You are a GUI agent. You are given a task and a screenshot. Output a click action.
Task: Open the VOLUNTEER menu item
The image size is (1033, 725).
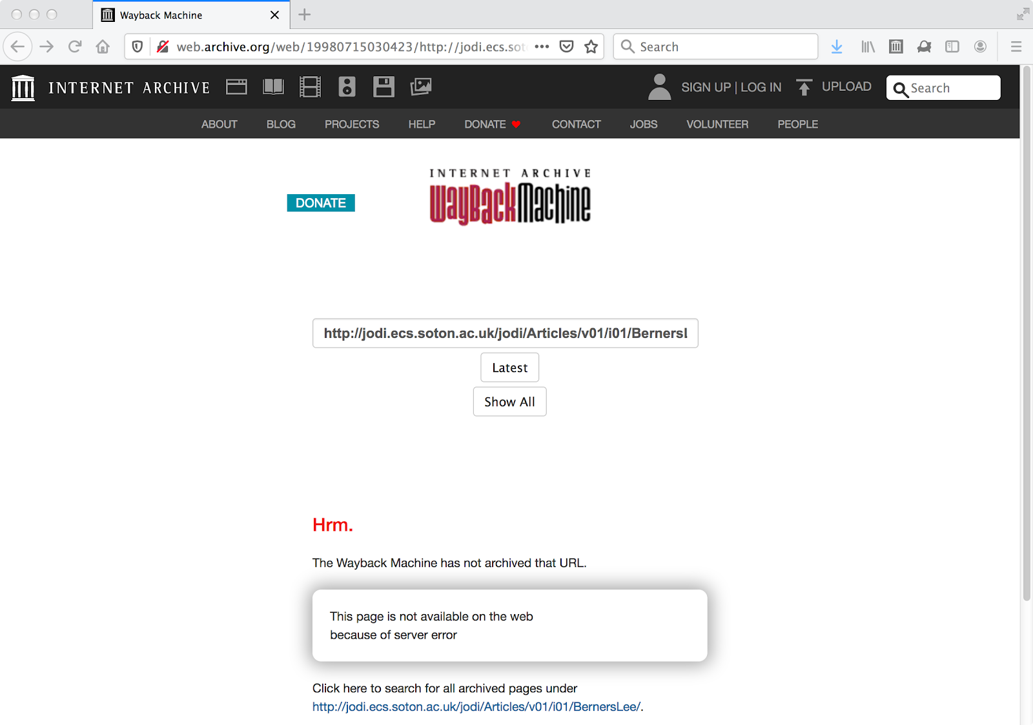(717, 124)
